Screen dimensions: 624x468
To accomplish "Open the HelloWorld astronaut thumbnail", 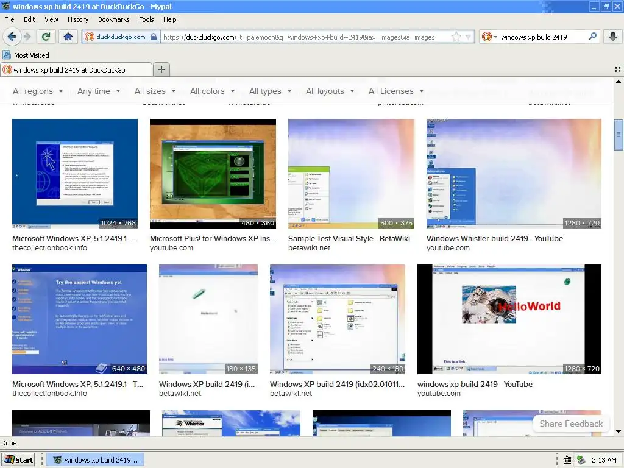I will [x=509, y=319].
